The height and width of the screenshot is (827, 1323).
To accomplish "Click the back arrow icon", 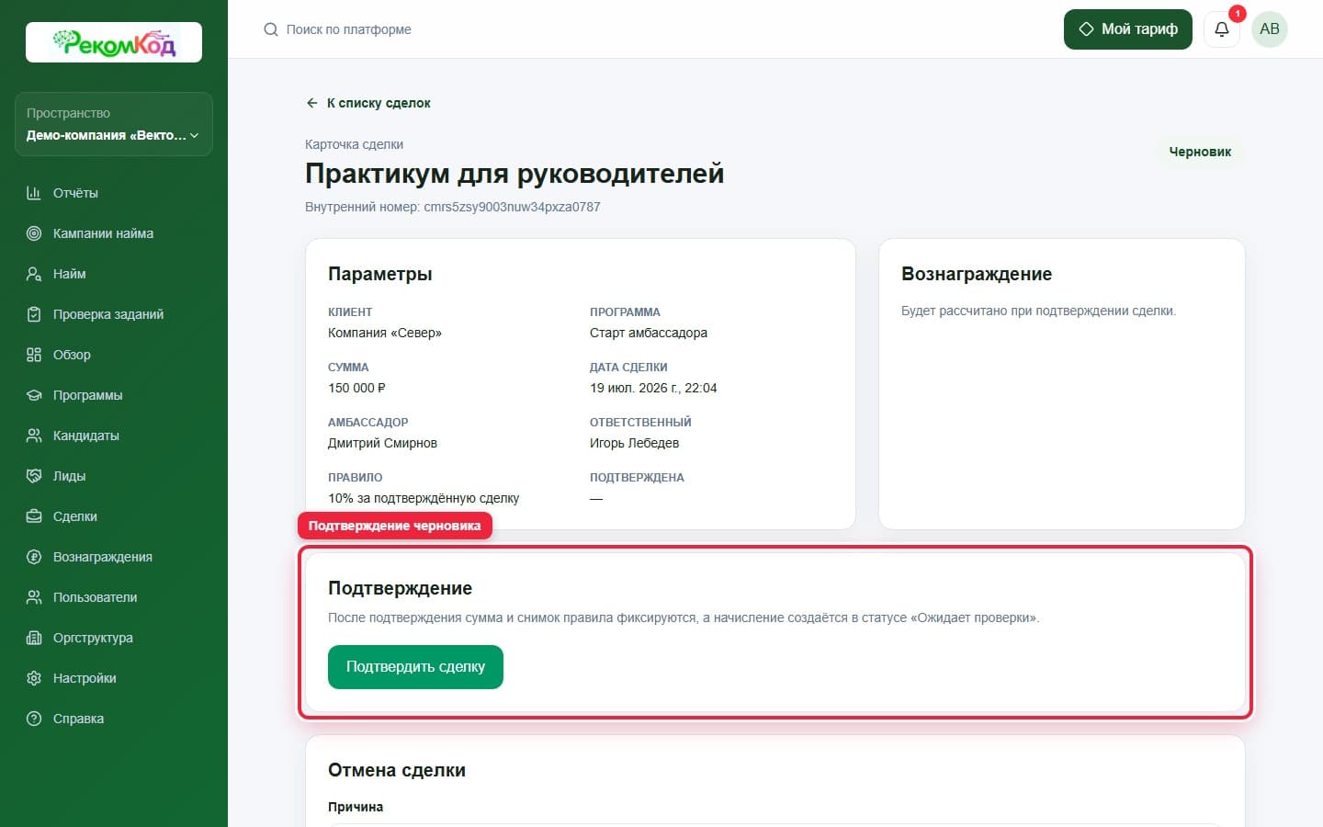I will (312, 103).
